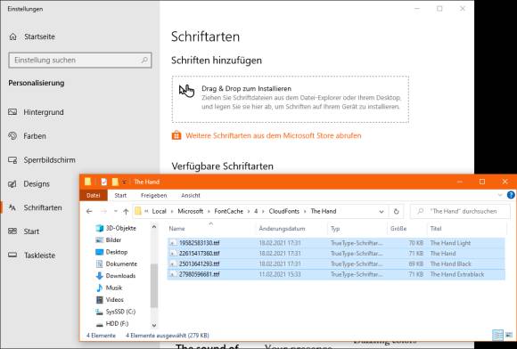Expand the address bar history dropdown
The image size is (517, 349).
pyautogui.click(x=382, y=211)
